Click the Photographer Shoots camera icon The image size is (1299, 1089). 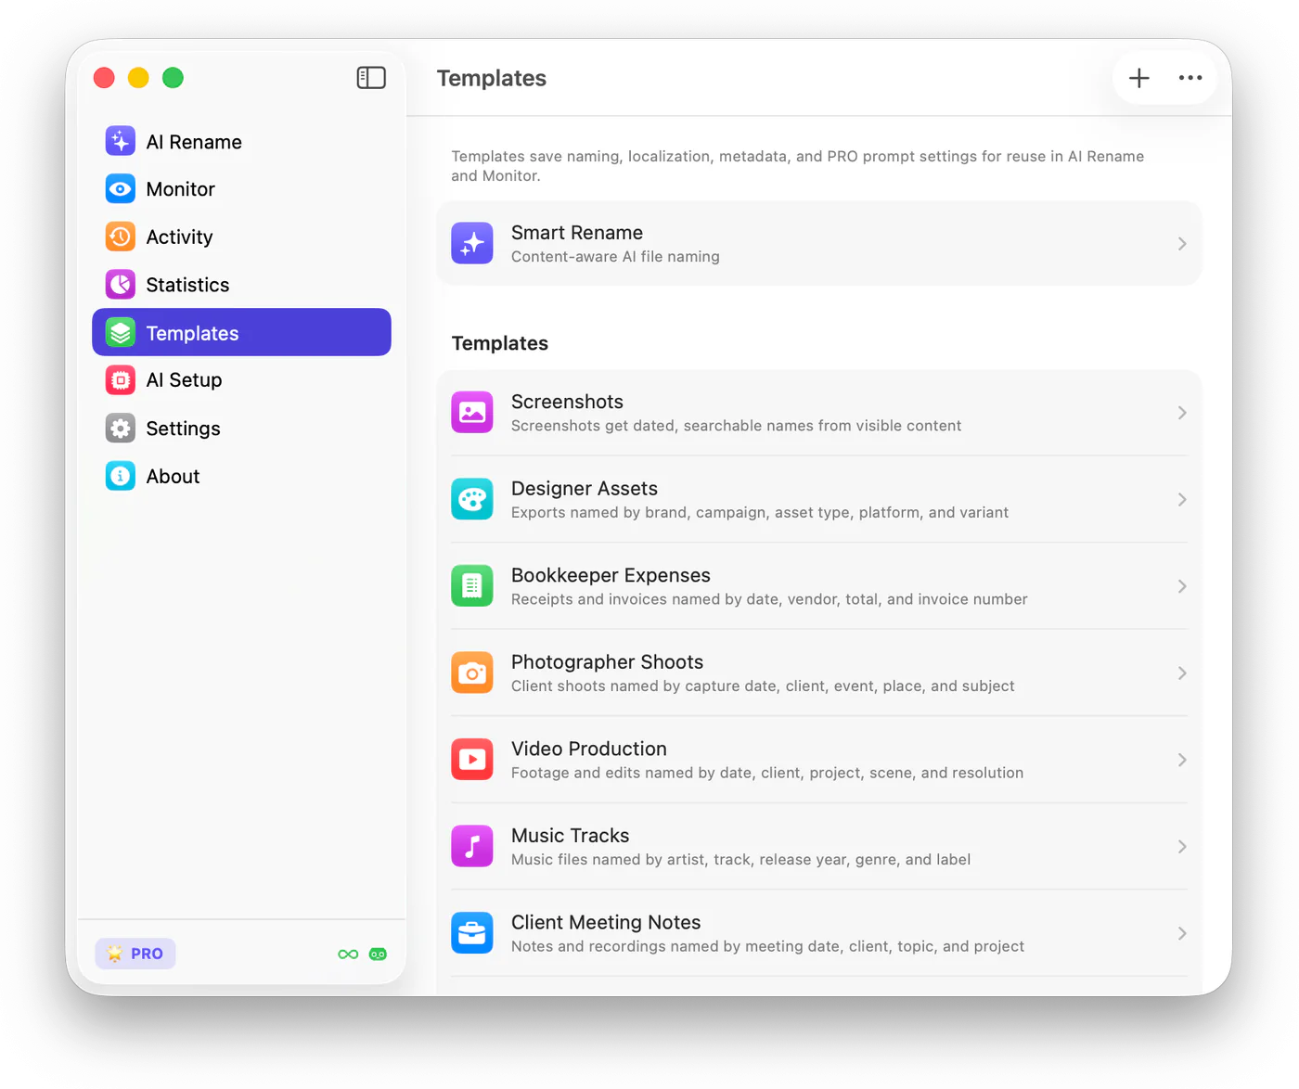point(472,673)
